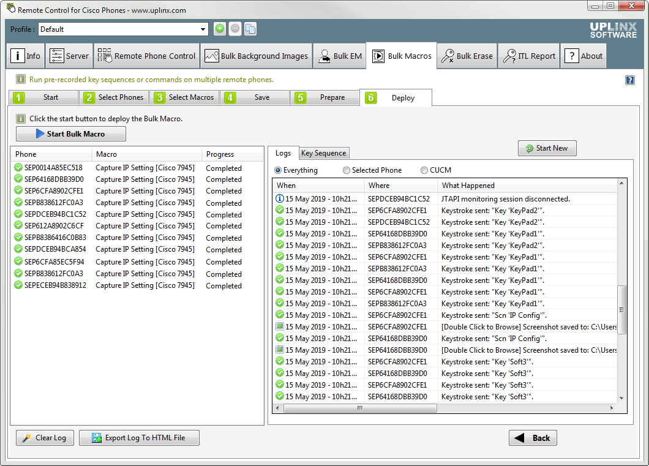This screenshot has width=649, height=466.
Task: Click green check icon beside SEP6CFA85EC5F94
Action: pyautogui.click(x=18, y=261)
